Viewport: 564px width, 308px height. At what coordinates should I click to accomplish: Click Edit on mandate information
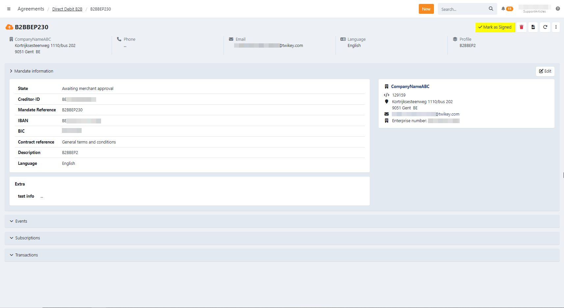[545, 71]
